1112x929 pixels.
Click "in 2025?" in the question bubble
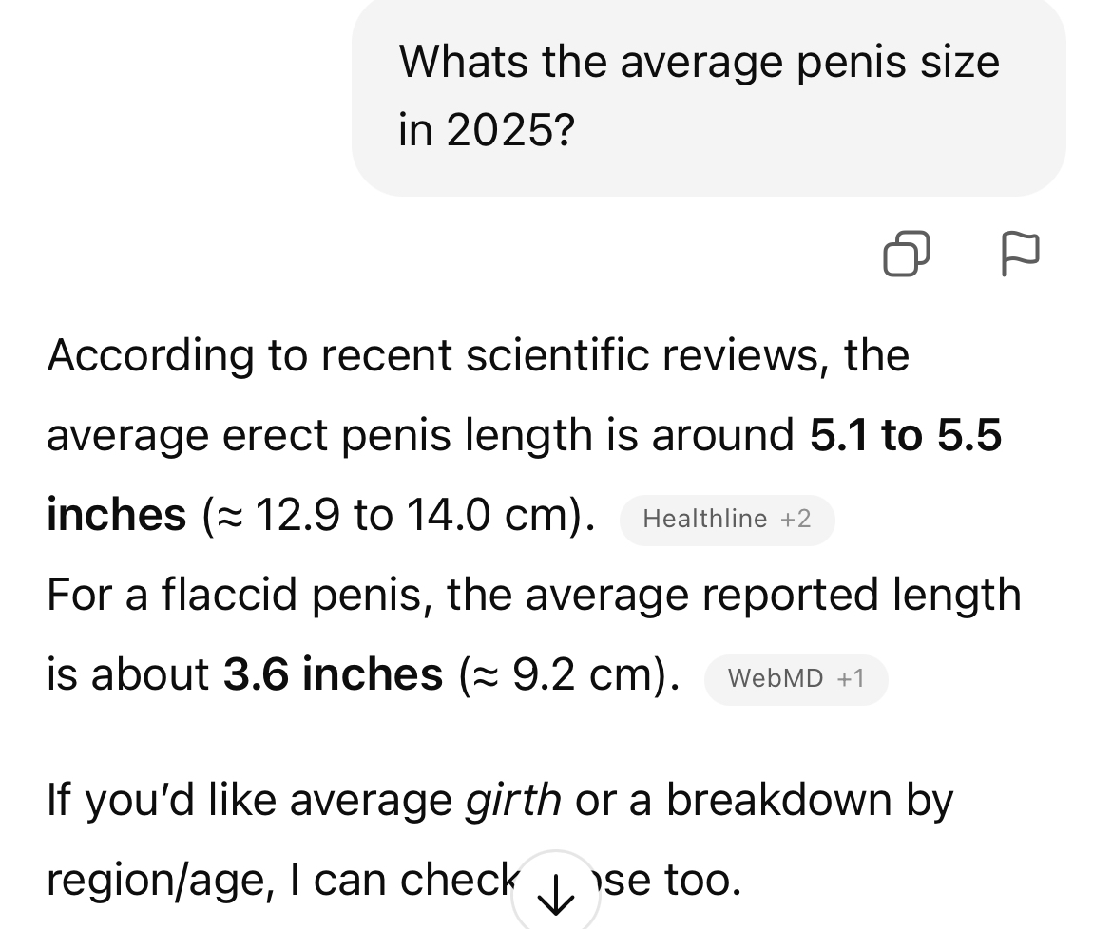(487, 130)
